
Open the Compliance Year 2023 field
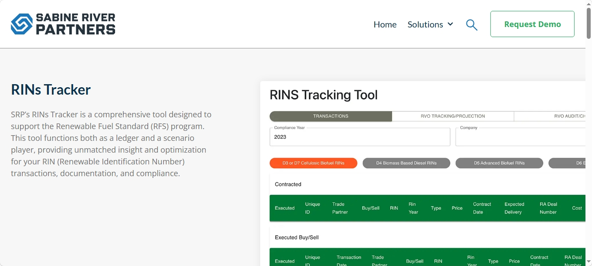[360, 136]
